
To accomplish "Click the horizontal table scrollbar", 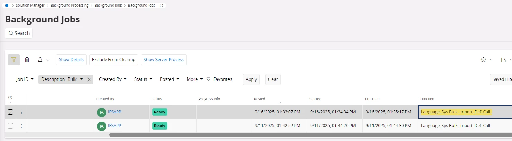I will tap(277, 135).
